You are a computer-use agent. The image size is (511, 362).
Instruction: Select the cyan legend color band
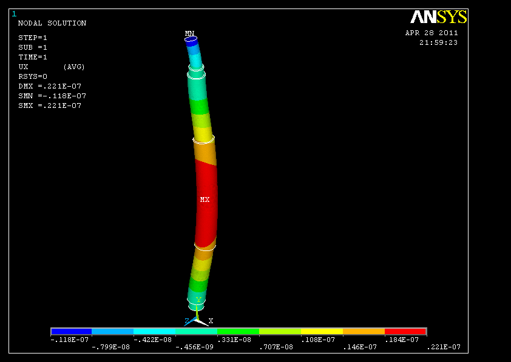(x=155, y=332)
